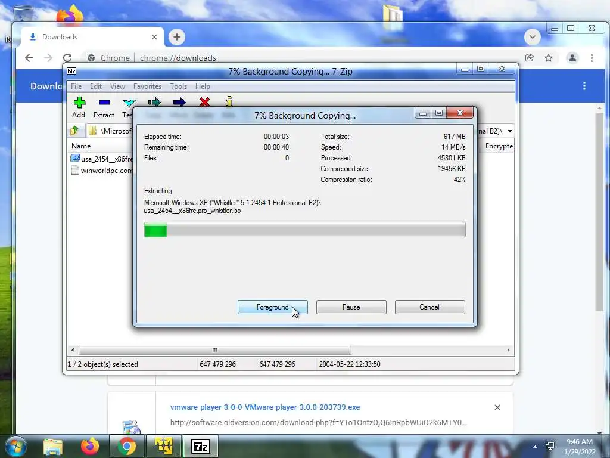610x458 pixels.
Task: Open the Firefox desktop shortcut icon
Action: pos(70,15)
